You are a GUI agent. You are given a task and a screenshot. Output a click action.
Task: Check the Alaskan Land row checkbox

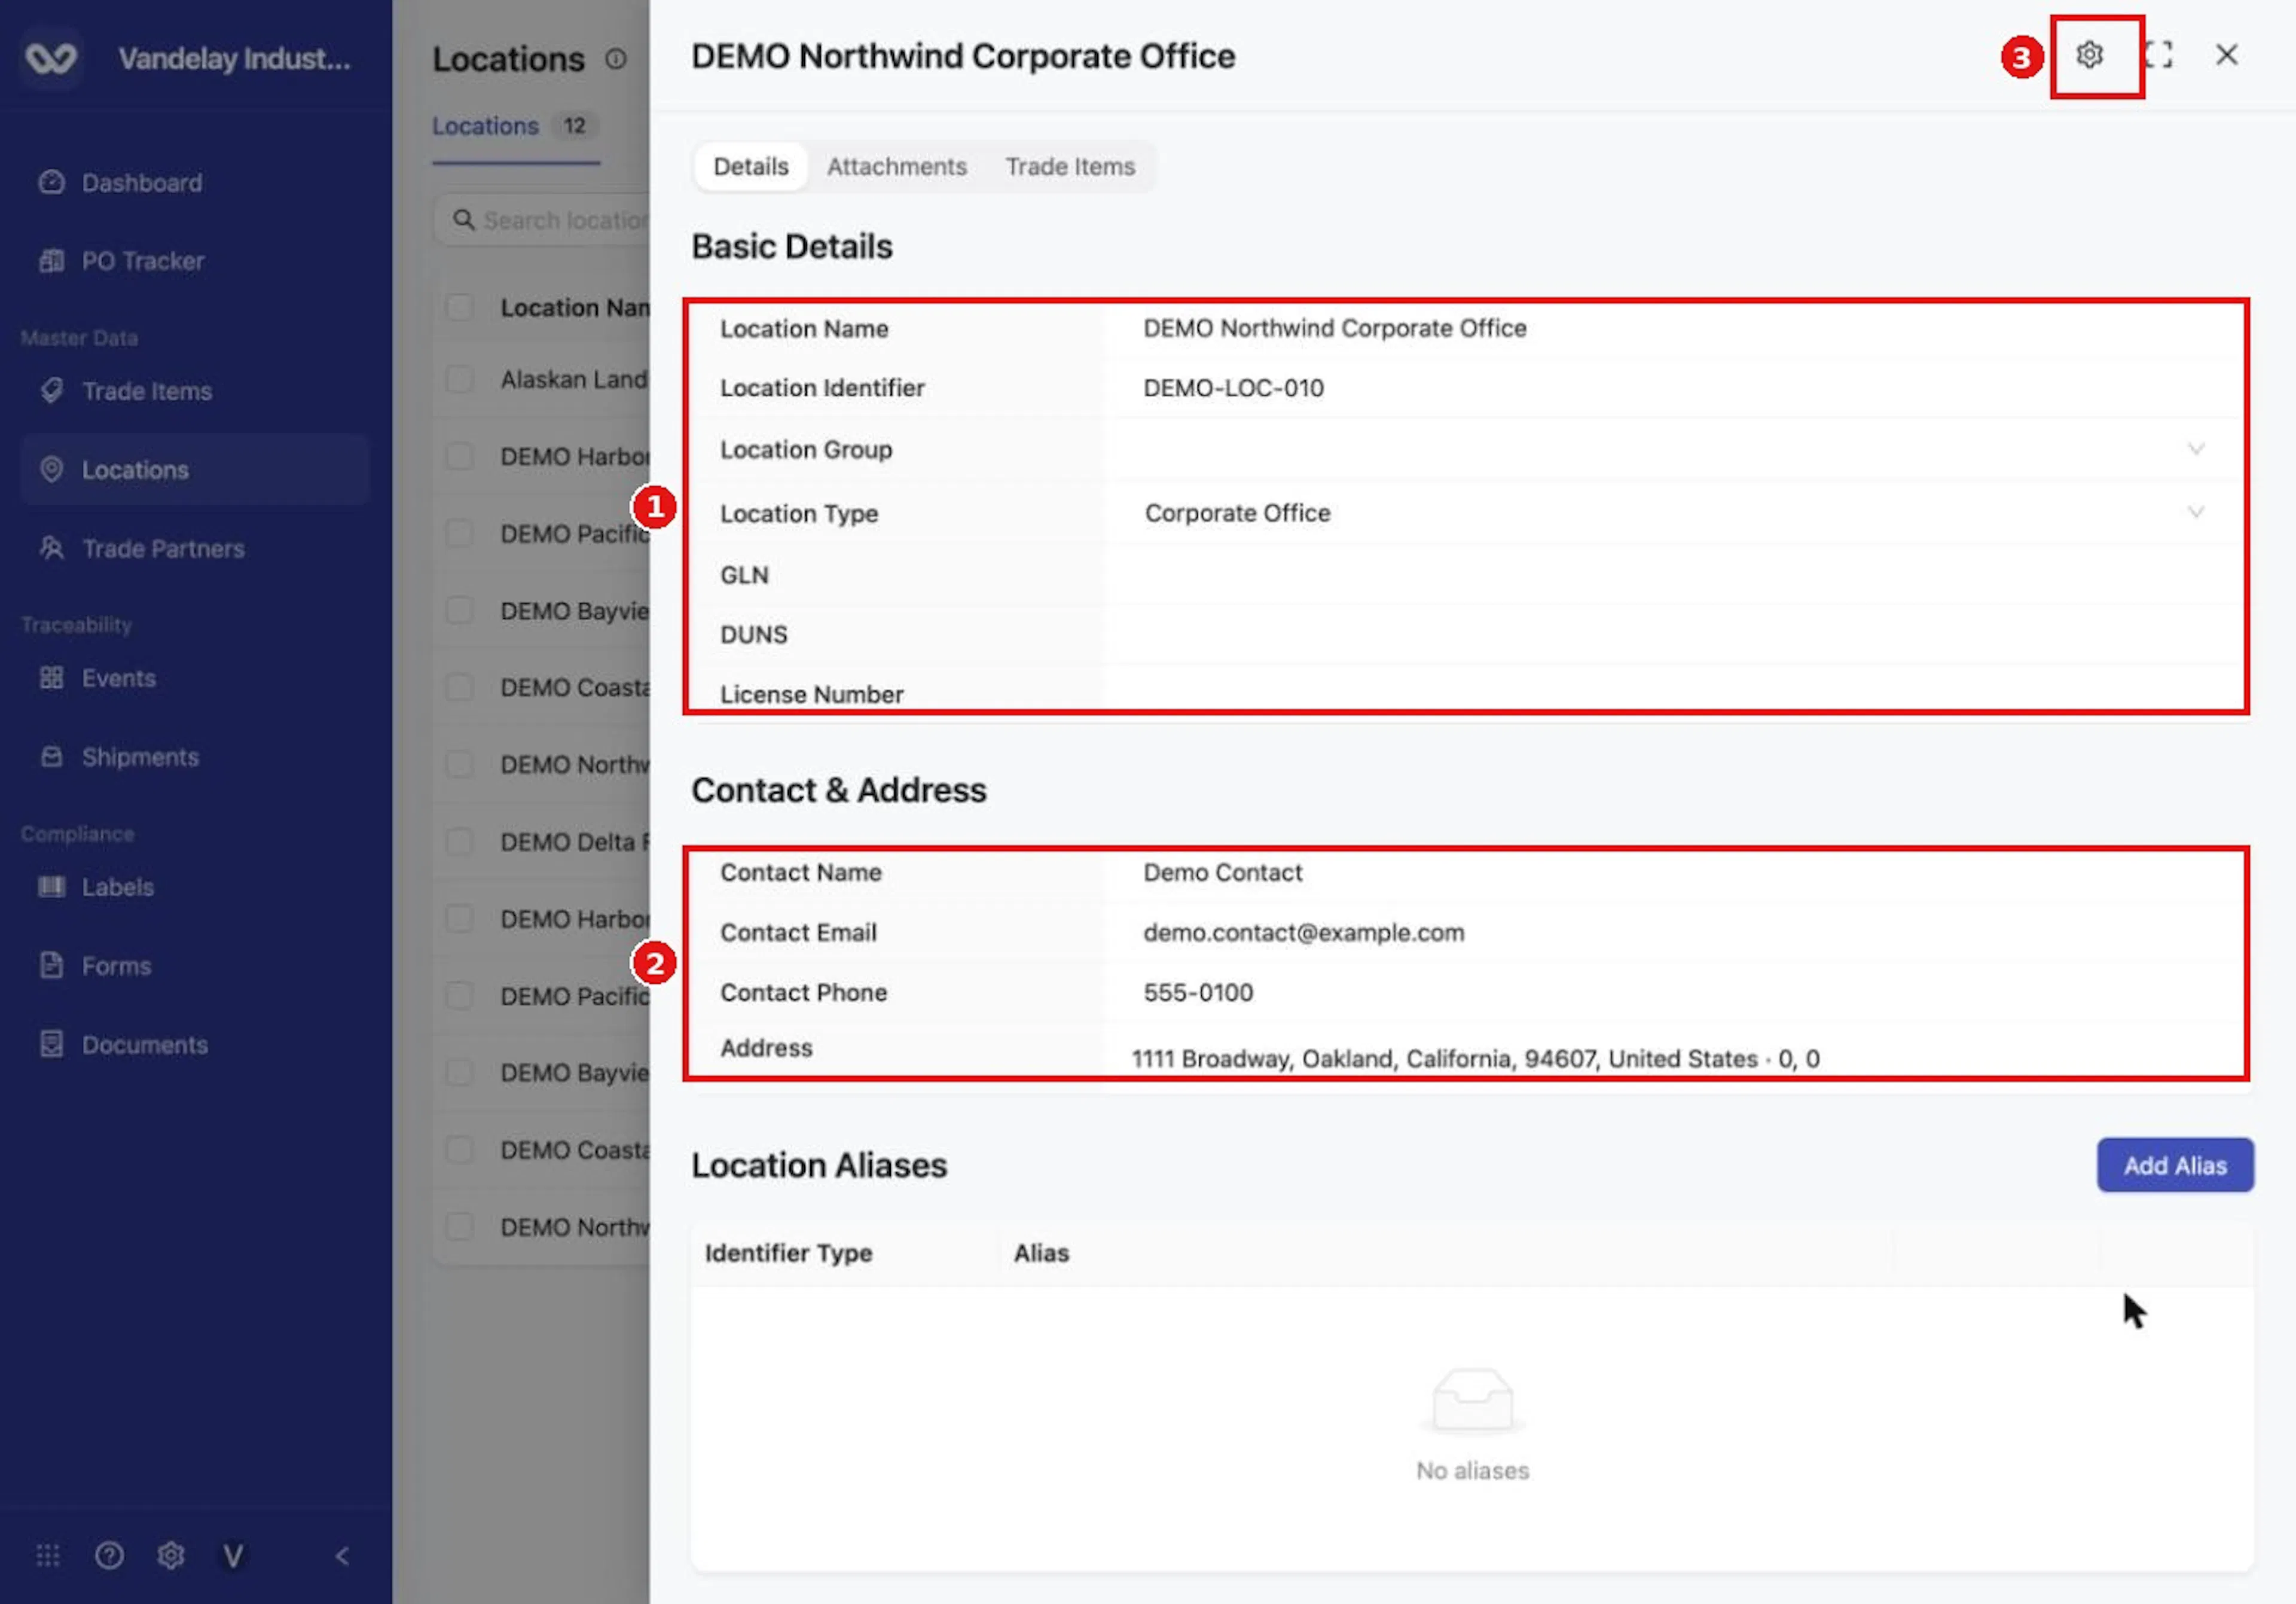click(x=459, y=379)
